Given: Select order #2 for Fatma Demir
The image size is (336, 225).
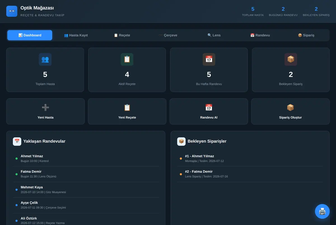Looking at the screenshot, I should [250, 174].
